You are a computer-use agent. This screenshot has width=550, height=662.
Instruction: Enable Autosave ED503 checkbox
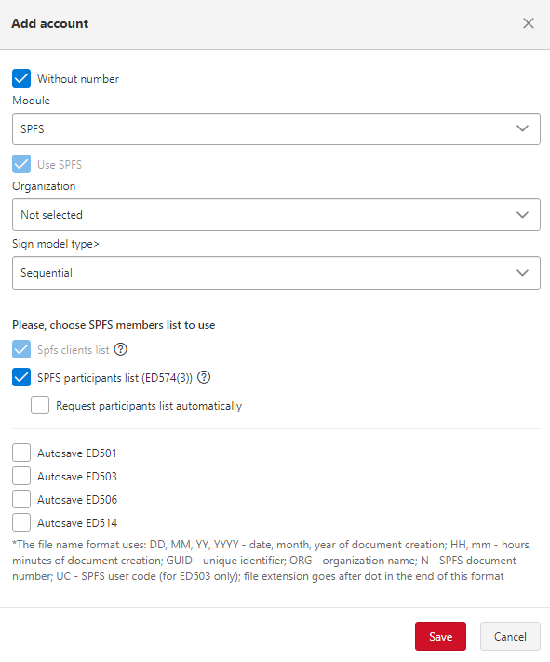(21, 476)
